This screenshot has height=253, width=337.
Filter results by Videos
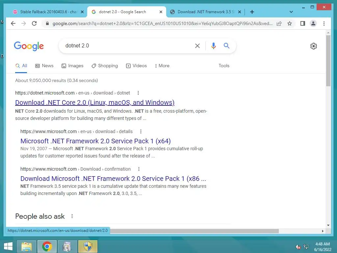(x=137, y=66)
